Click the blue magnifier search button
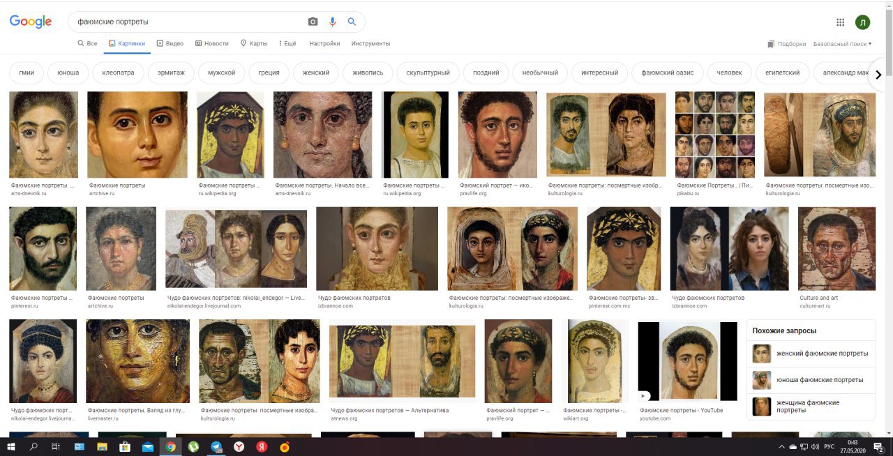Image resolution: width=893 pixels, height=456 pixels. (352, 22)
